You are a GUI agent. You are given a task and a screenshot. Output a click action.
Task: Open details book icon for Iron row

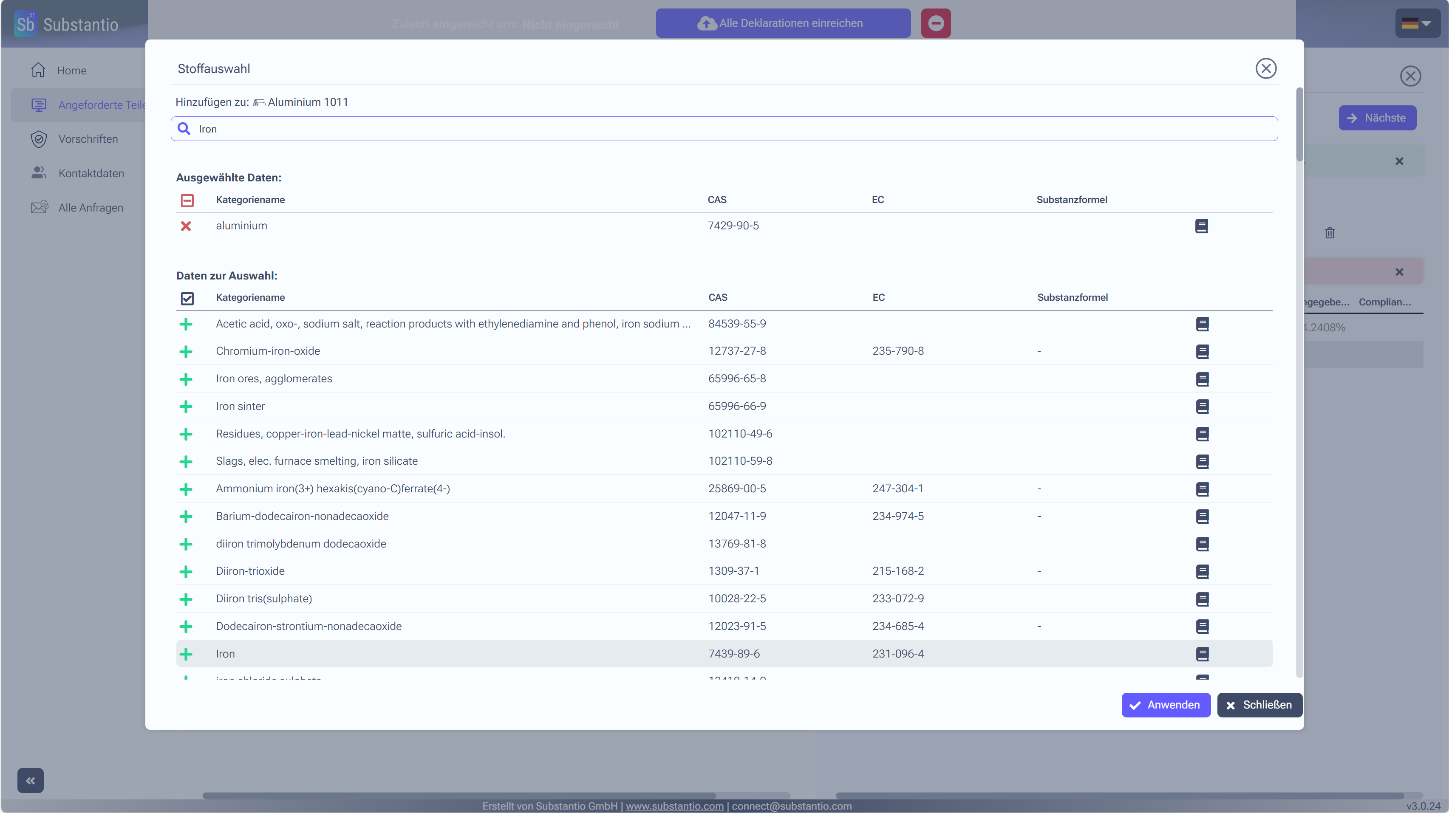click(x=1202, y=654)
